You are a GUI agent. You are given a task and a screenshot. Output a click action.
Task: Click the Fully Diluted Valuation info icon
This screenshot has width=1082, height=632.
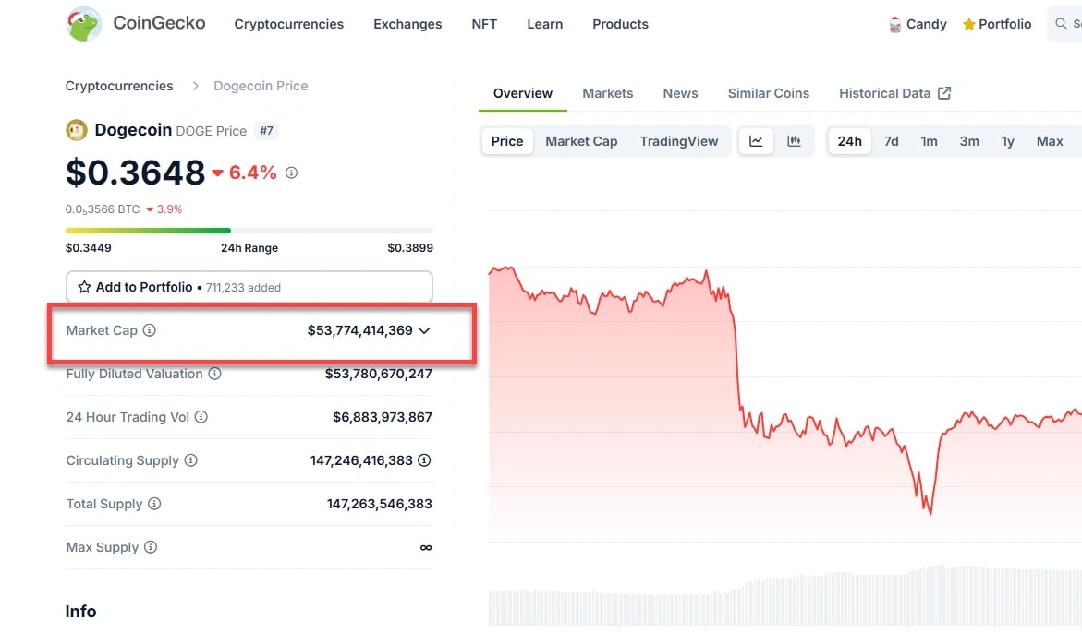click(x=214, y=374)
